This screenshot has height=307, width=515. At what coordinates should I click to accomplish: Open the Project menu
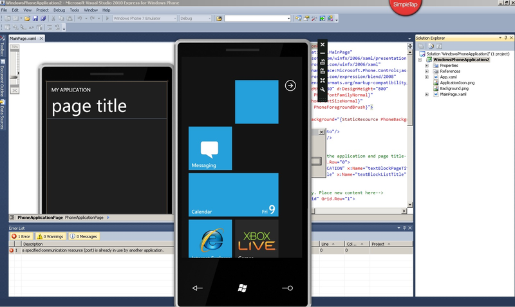[x=42, y=10]
